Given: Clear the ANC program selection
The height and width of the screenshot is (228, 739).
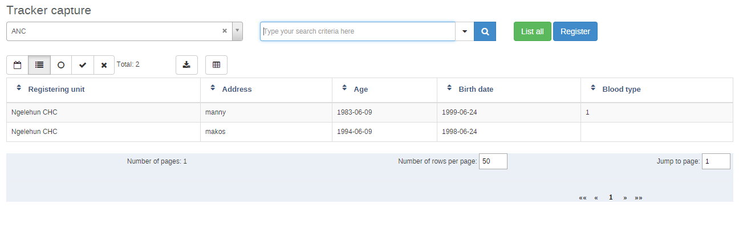Looking at the screenshot, I should point(225,31).
